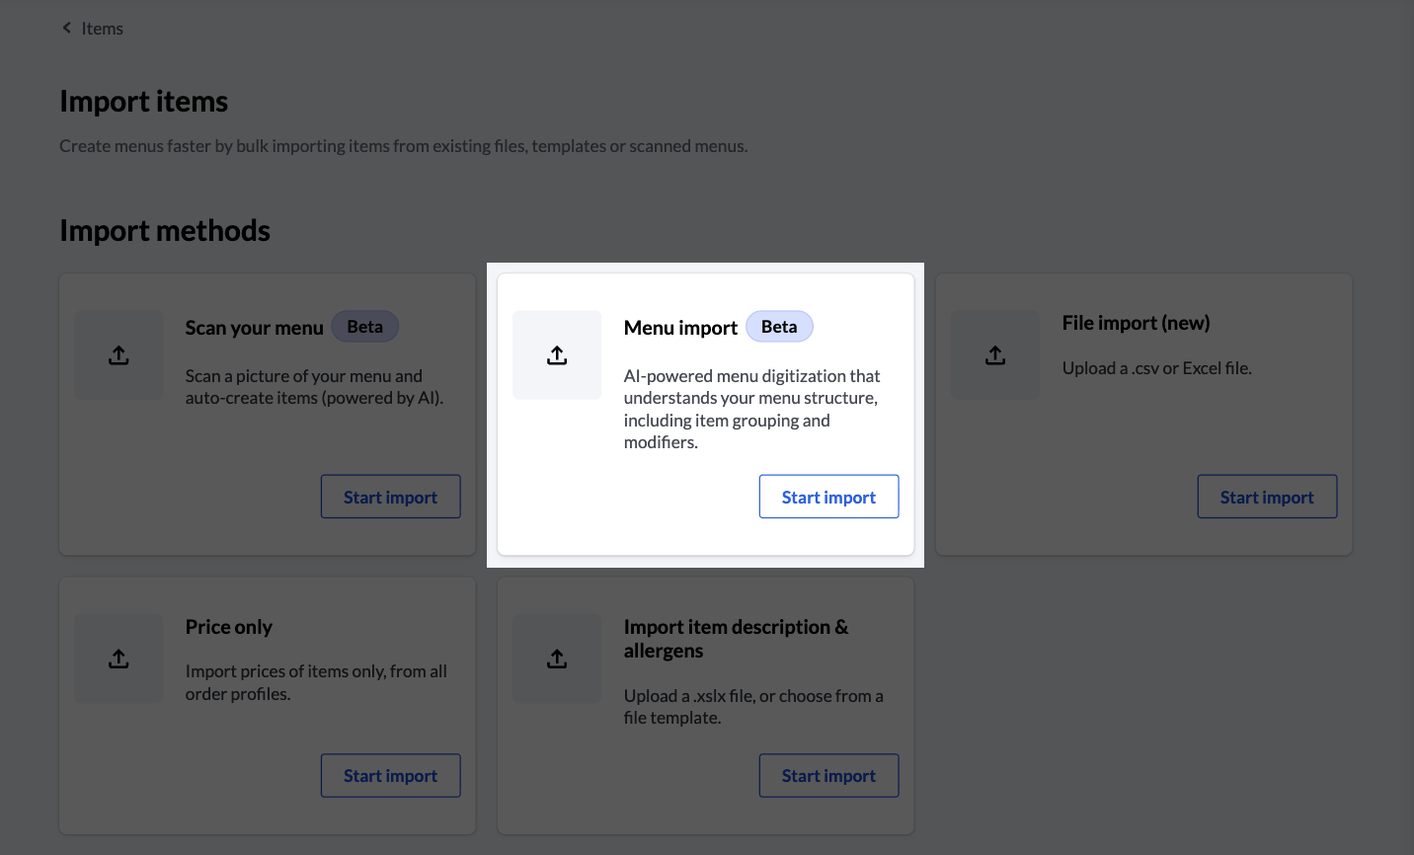Click the Price only card title

click(228, 627)
